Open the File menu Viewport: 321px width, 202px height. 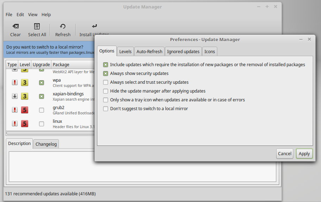point(9,14)
